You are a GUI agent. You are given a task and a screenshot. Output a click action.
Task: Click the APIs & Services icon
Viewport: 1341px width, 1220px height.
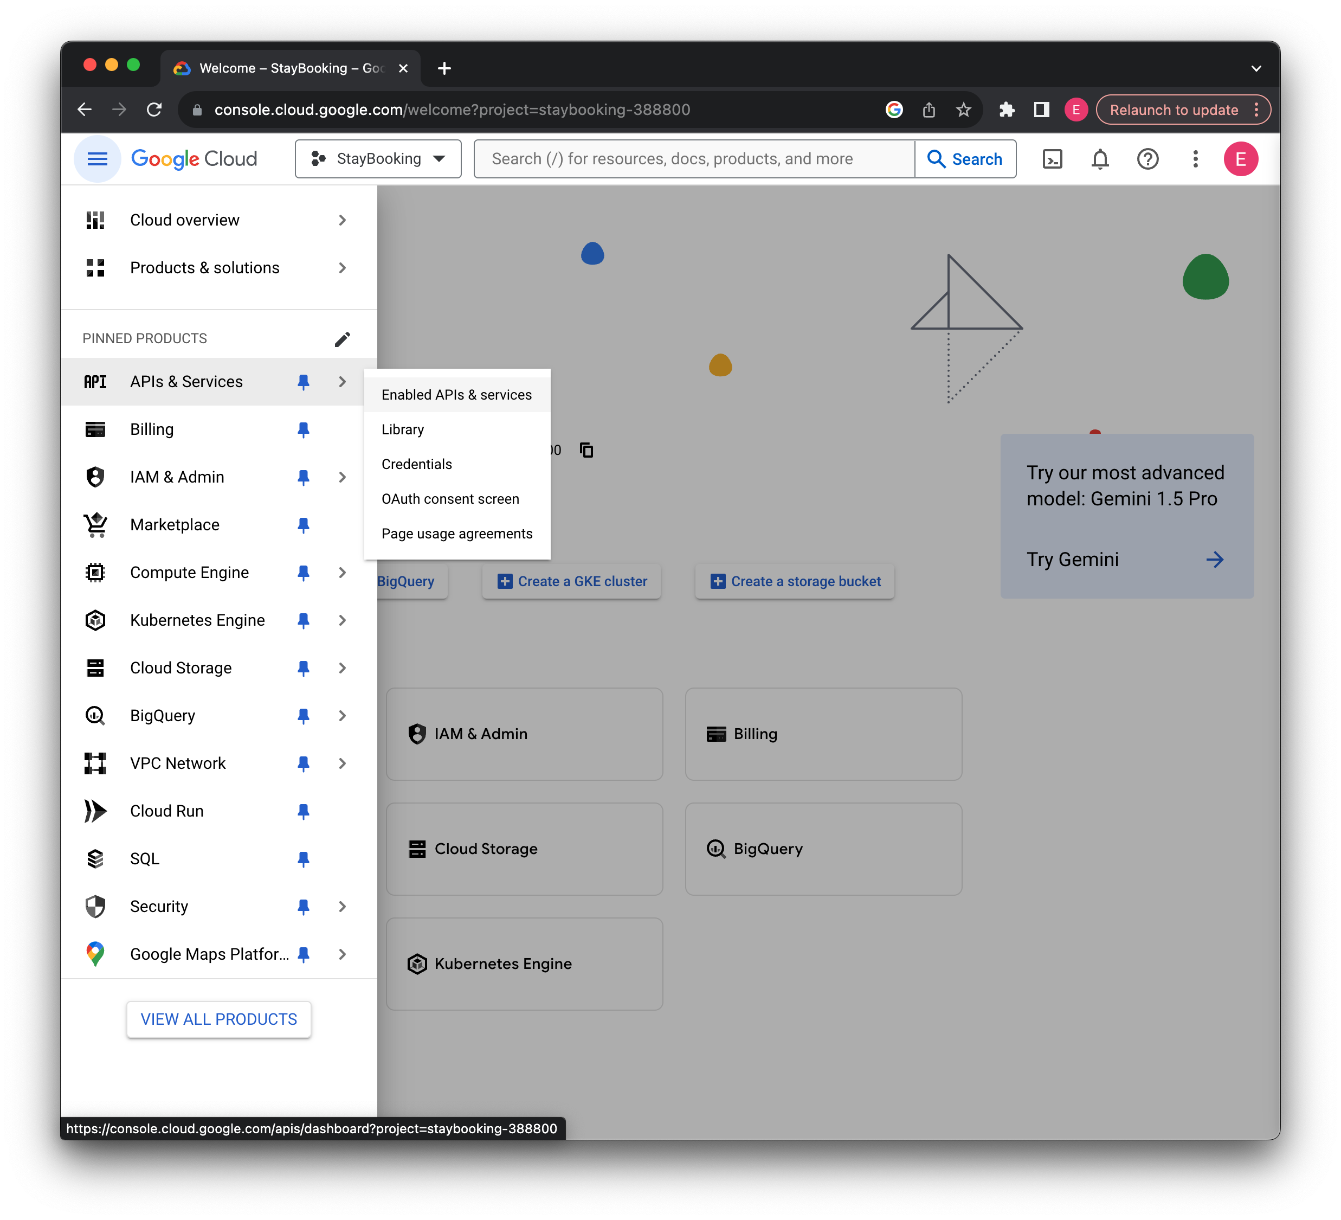95,381
